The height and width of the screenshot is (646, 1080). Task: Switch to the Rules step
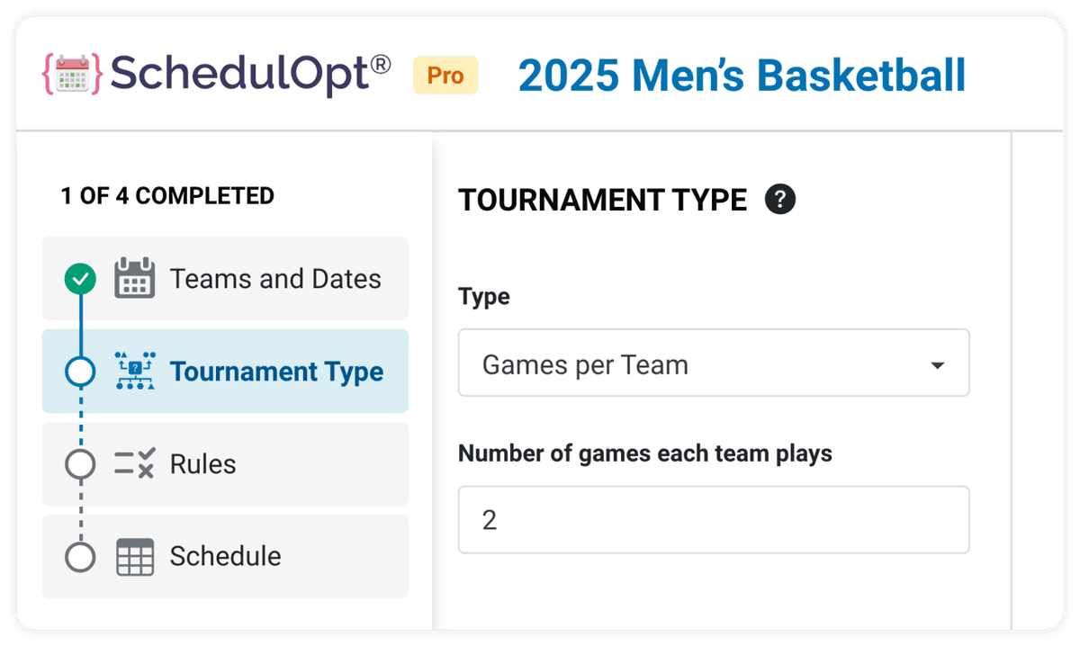(225, 464)
